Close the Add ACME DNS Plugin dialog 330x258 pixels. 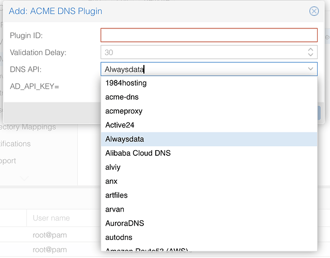coord(314,11)
